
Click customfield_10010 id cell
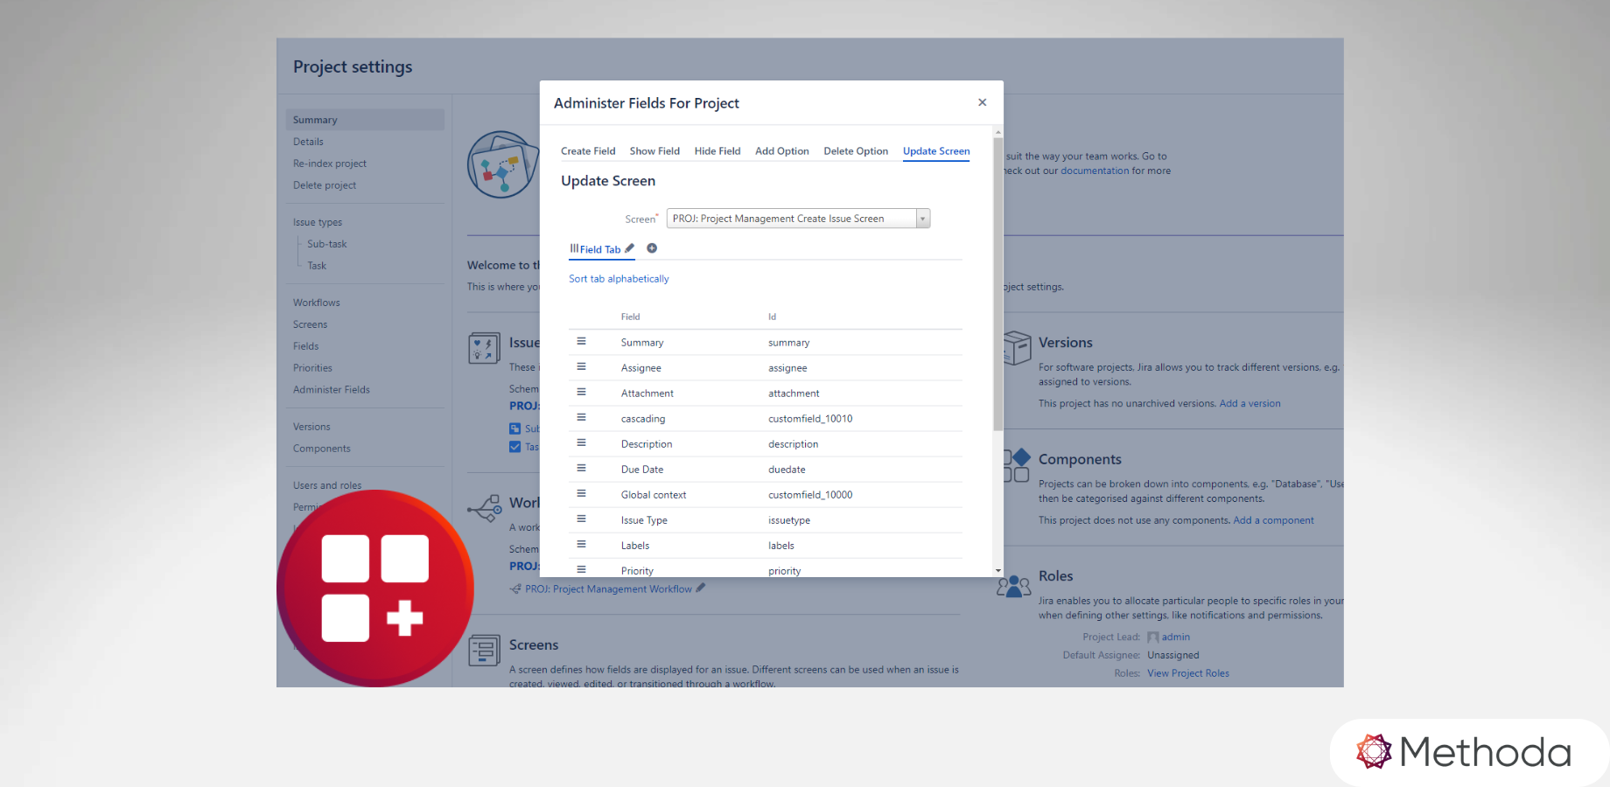(x=810, y=419)
